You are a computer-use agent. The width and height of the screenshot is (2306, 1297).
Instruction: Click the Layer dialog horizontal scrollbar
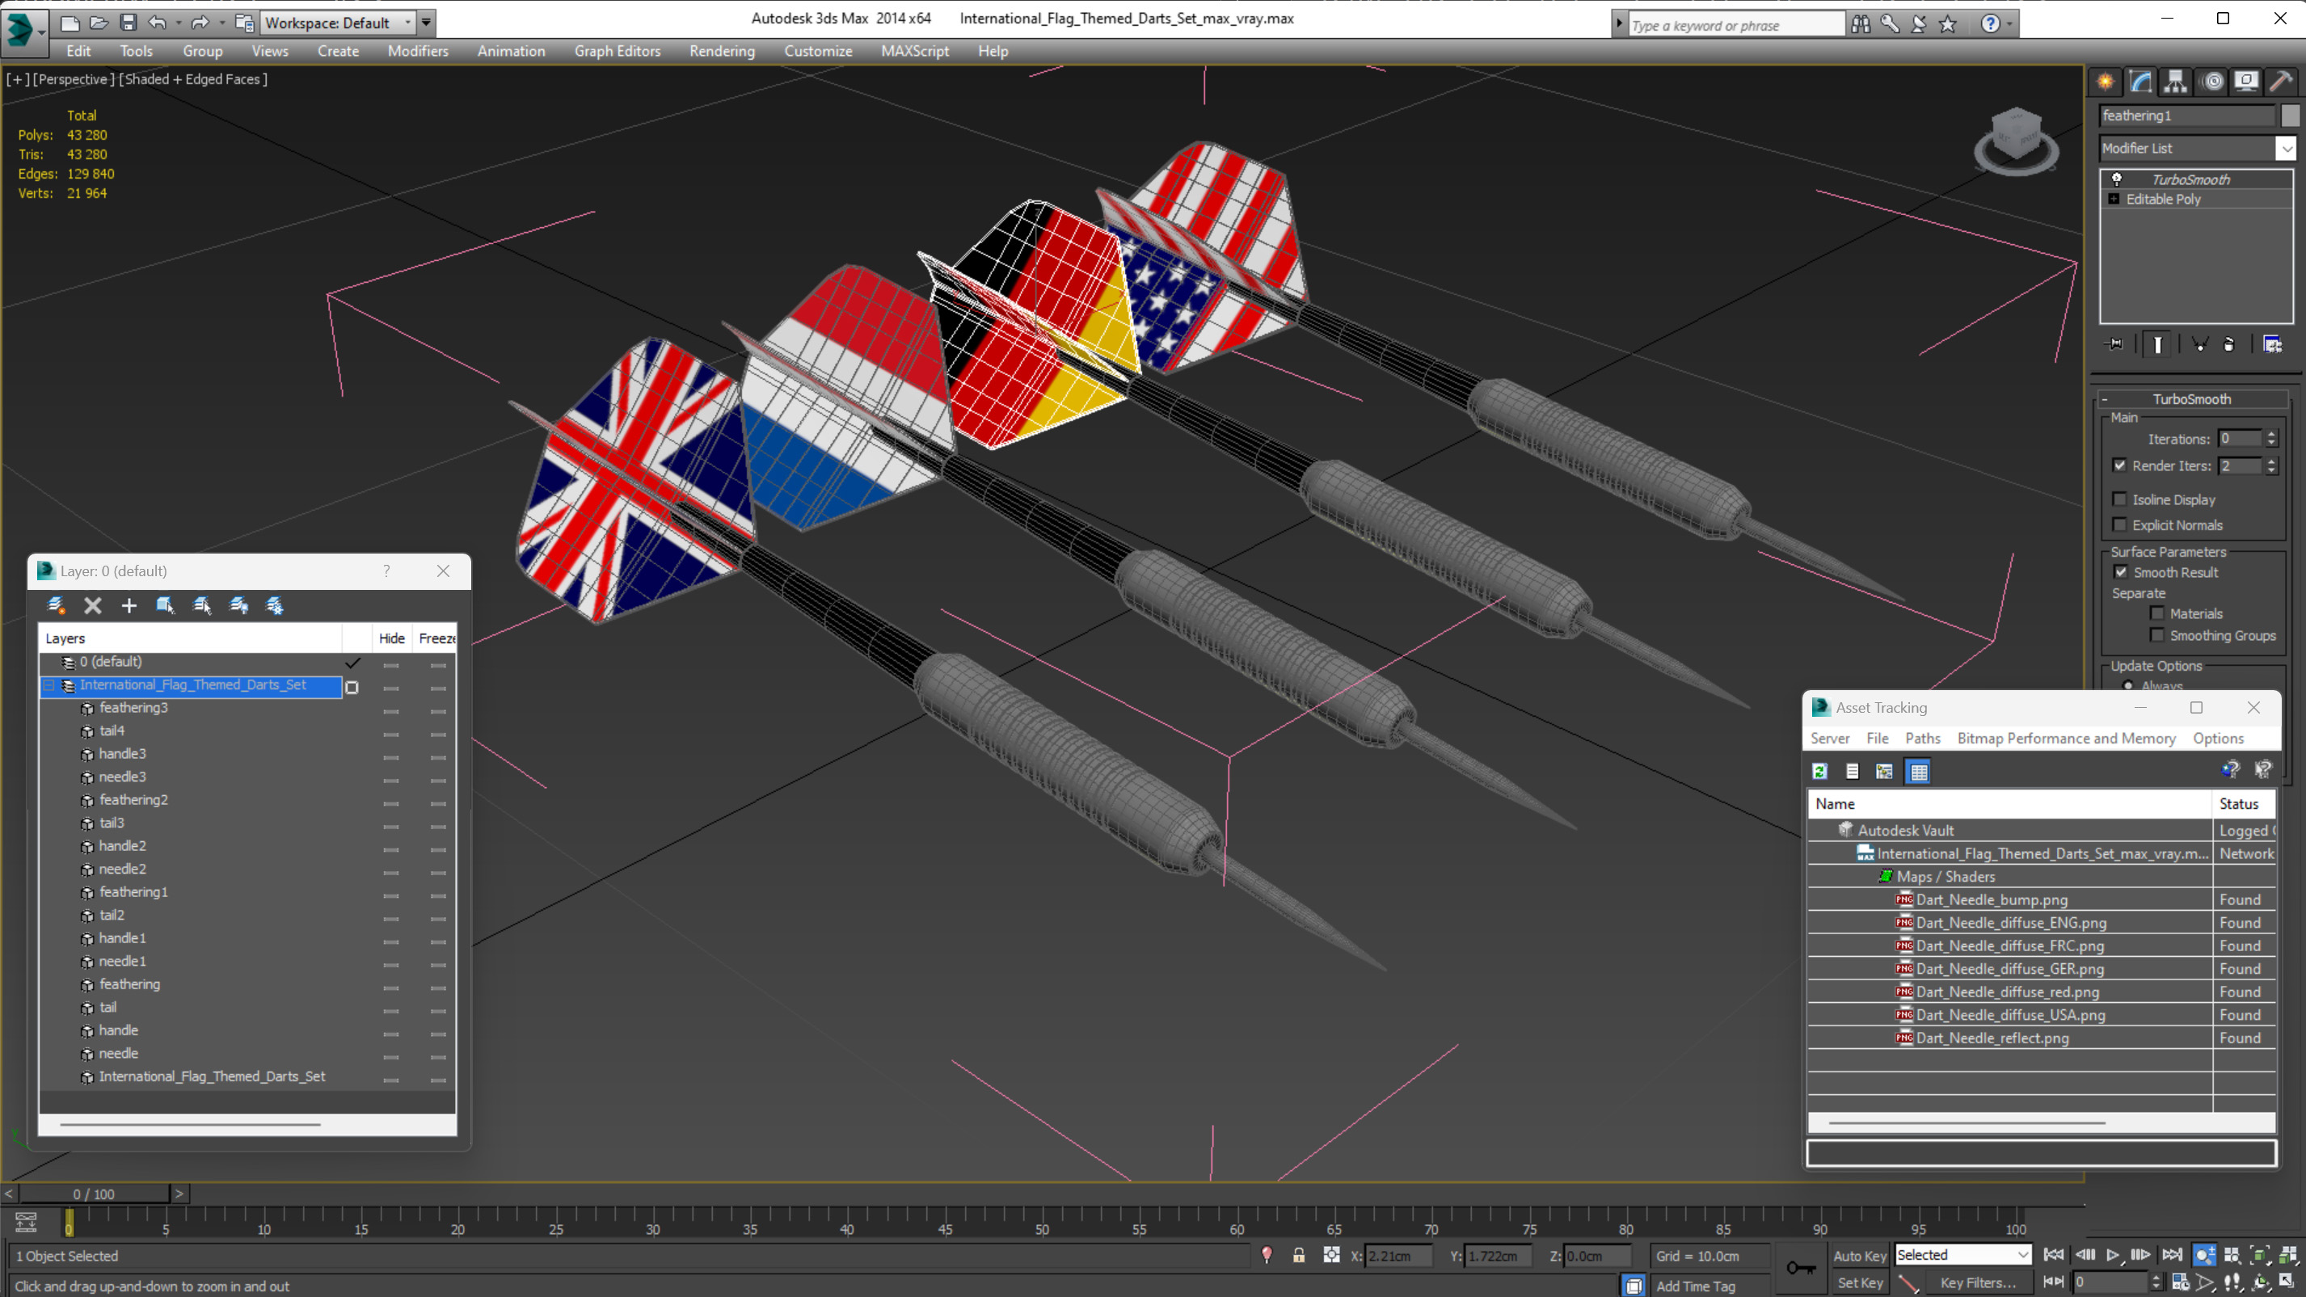pyautogui.click(x=190, y=1123)
